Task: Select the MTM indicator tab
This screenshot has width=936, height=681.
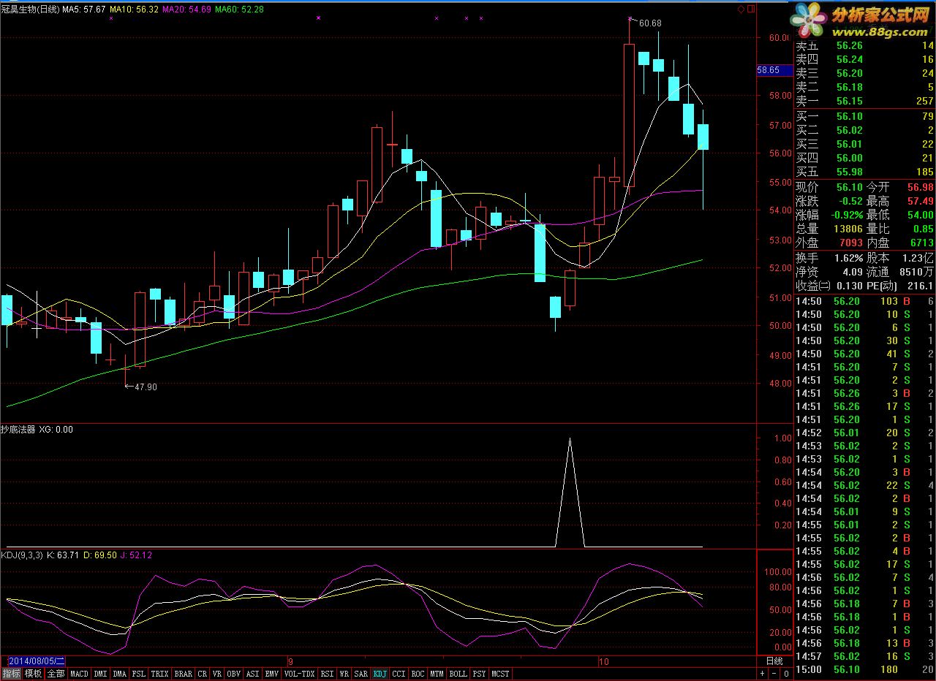Action: 437,674
